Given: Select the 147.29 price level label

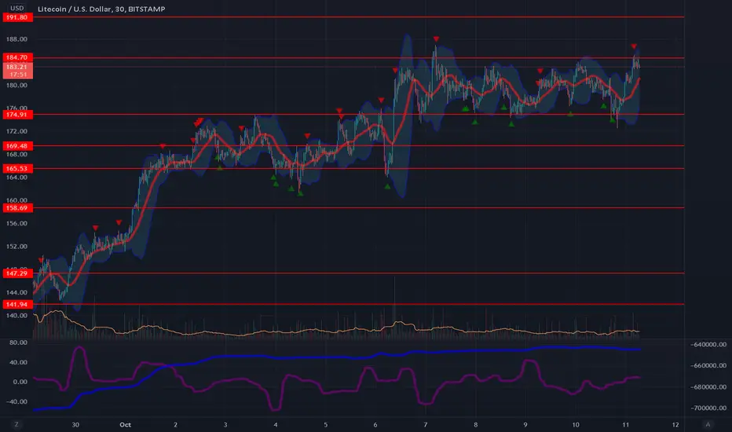Looking at the screenshot, I should point(17,273).
